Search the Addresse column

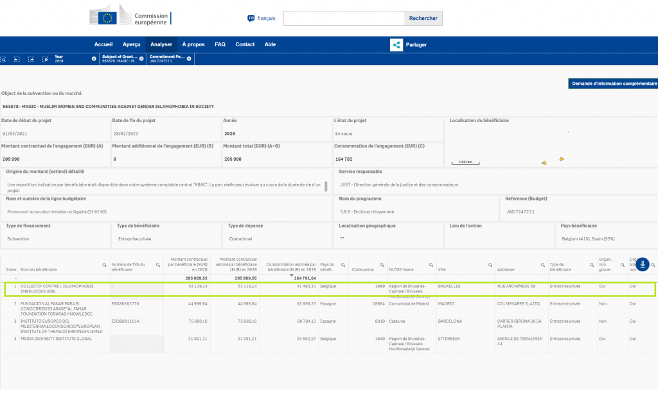click(542, 265)
